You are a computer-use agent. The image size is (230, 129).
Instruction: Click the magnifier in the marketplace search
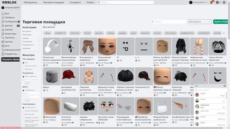pos(152,21)
